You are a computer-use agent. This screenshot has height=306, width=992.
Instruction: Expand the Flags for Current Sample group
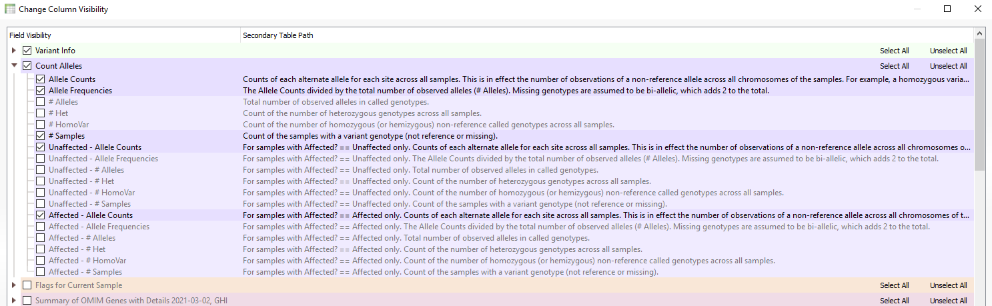[14, 285]
